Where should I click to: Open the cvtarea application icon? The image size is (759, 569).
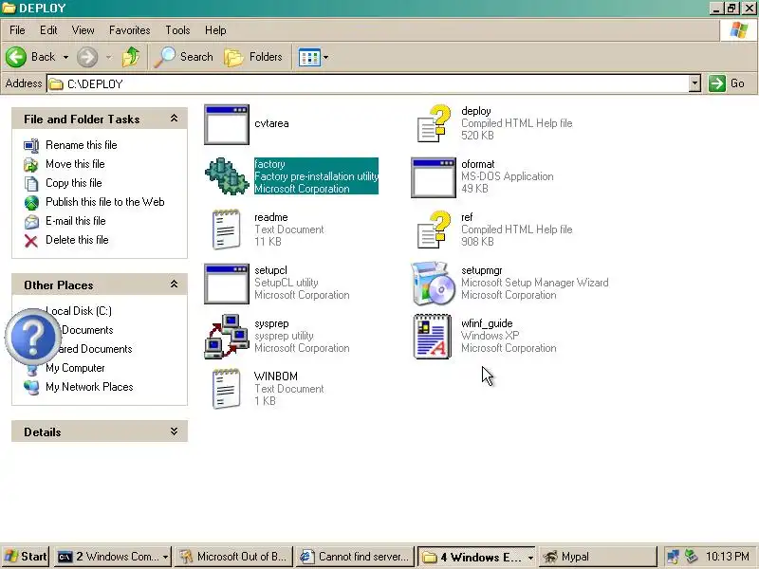point(227,124)
